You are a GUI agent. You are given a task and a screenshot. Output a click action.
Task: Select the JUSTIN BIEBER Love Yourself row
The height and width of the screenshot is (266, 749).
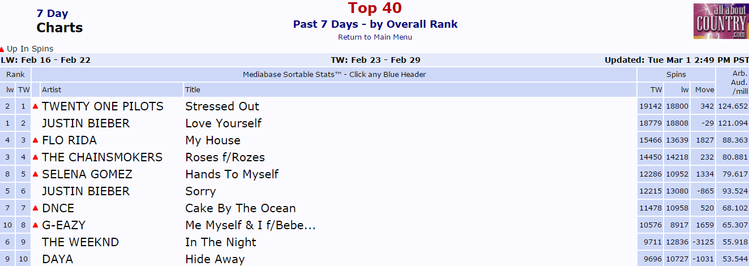tap(374, 123)
